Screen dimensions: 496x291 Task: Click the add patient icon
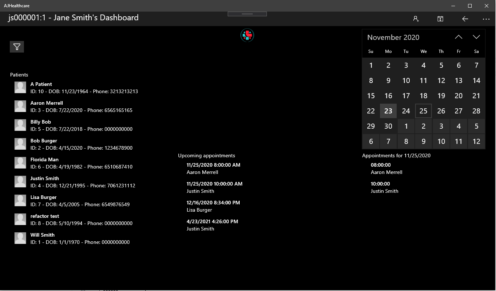[416, 19]
